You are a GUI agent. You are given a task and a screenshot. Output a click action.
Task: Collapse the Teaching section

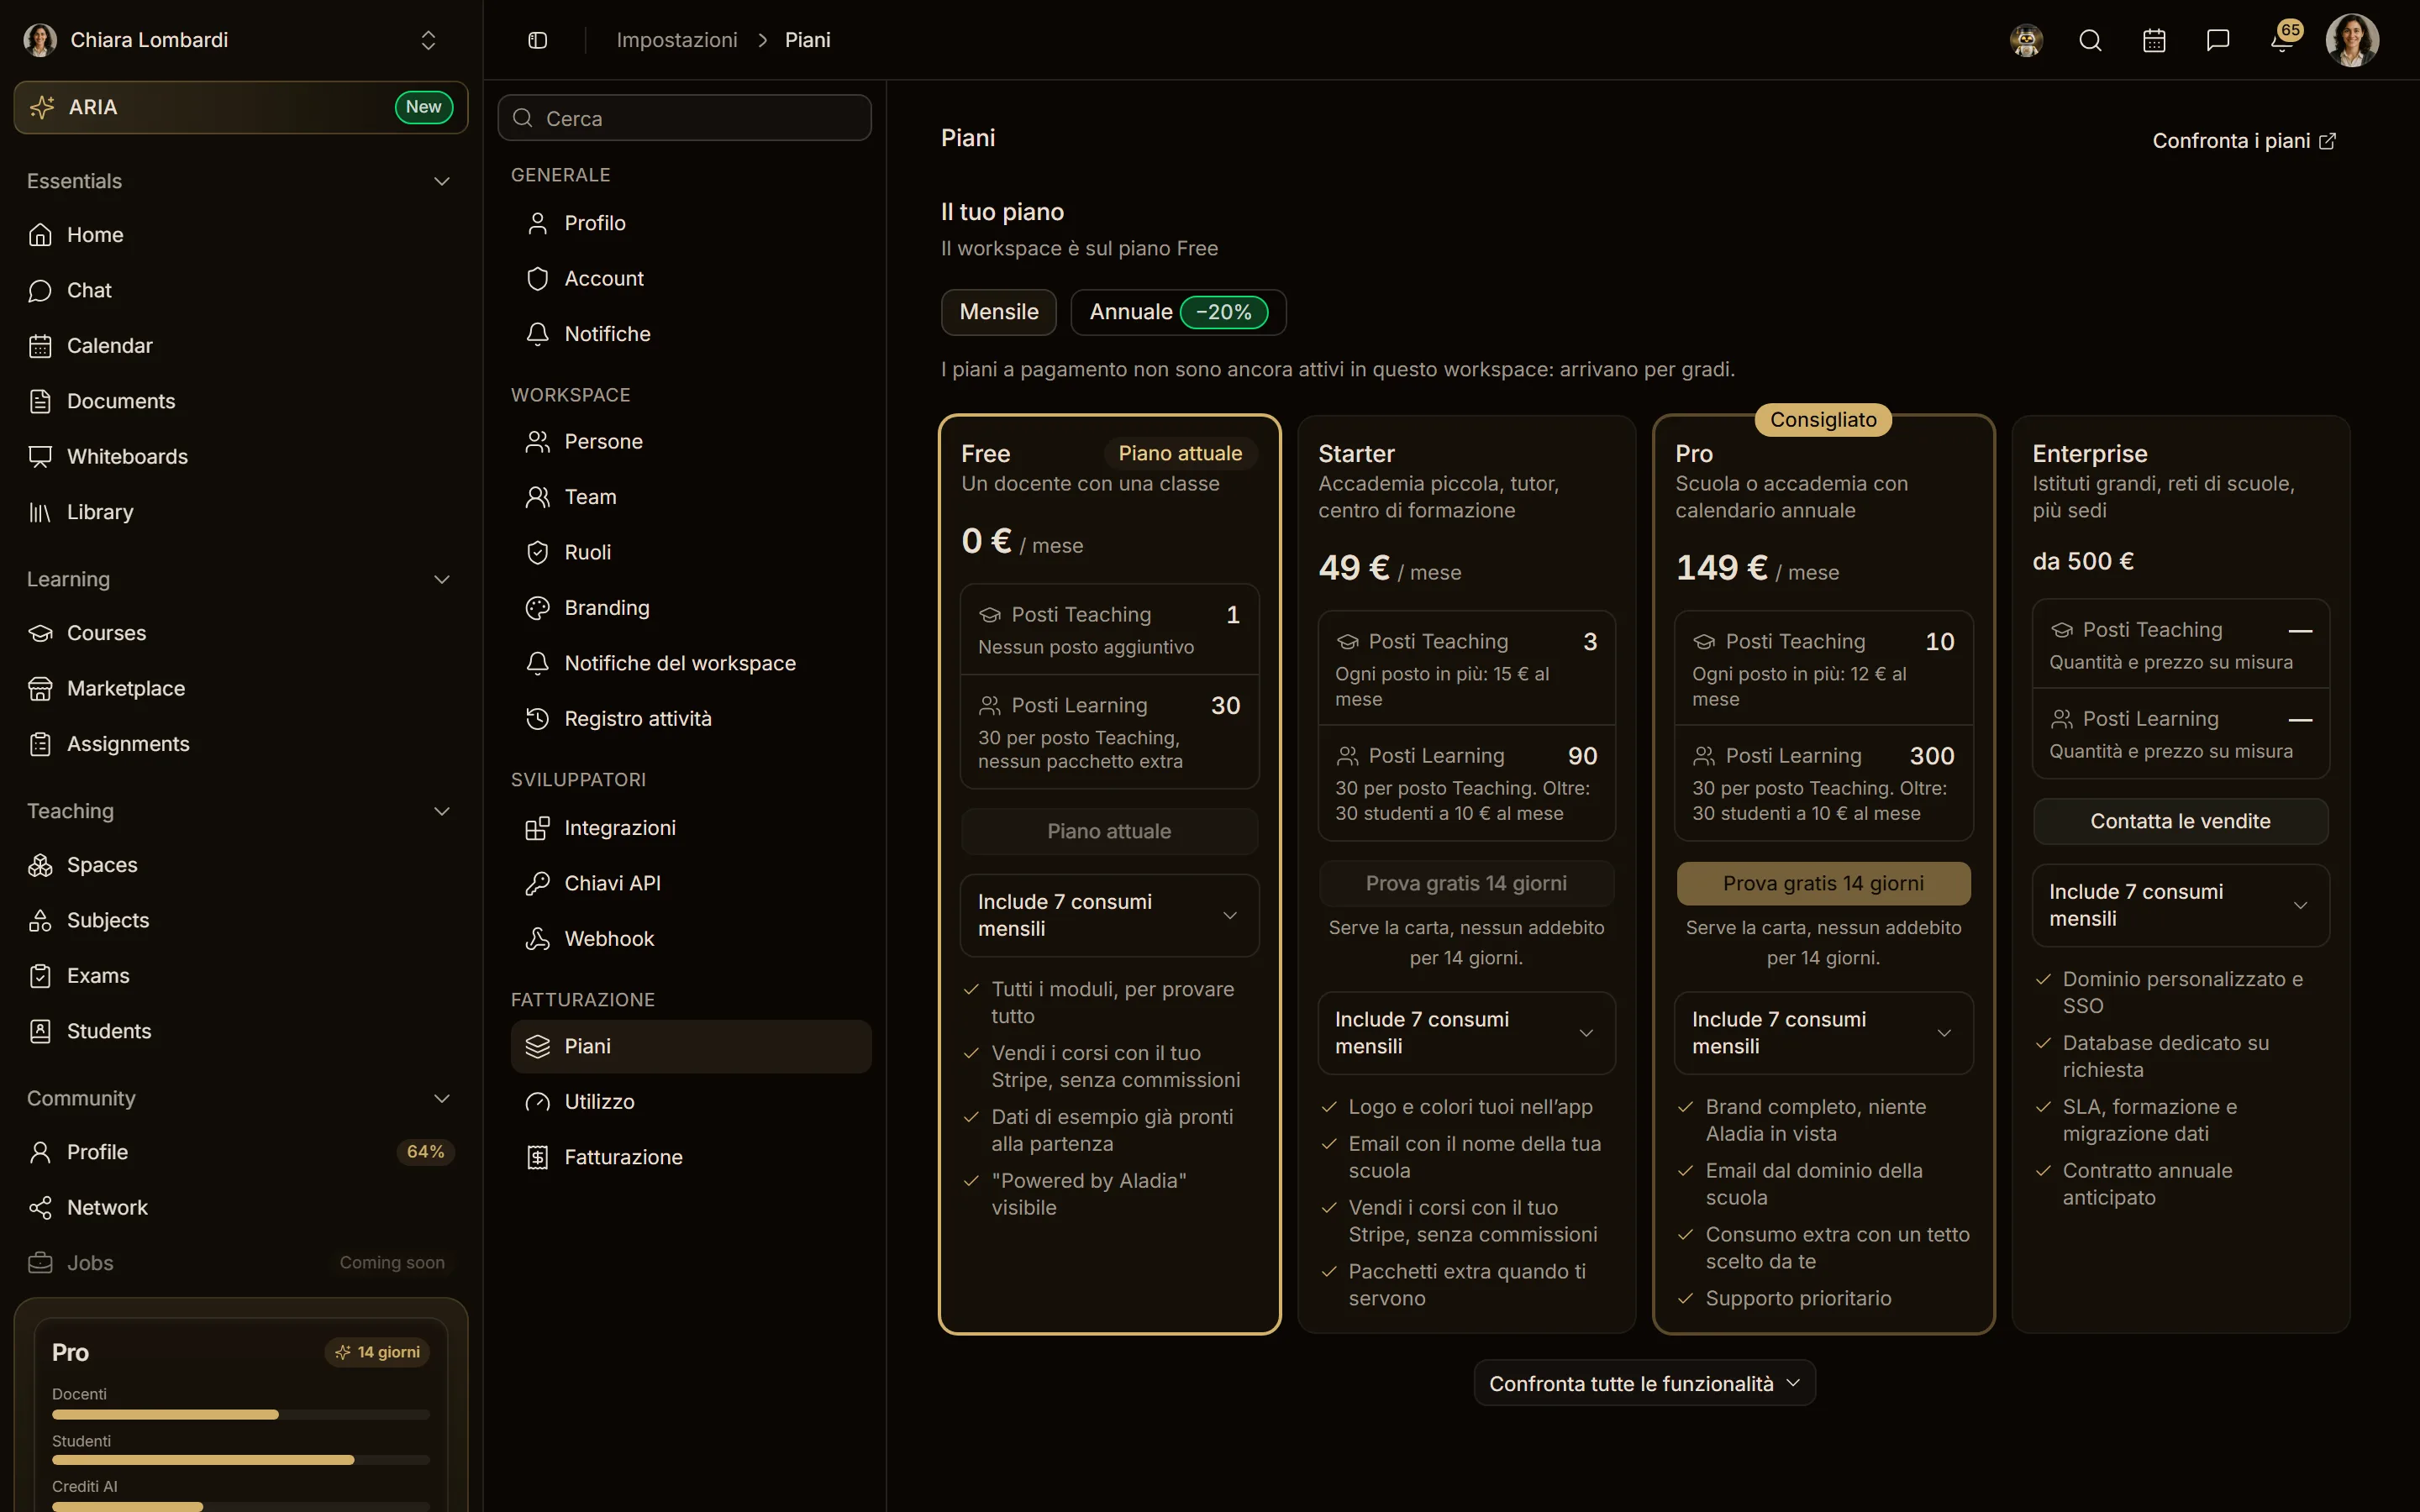441,811
